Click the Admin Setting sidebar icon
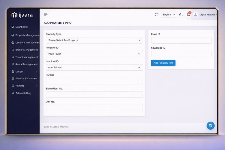225x150 pixels. [x=13, y=93]
